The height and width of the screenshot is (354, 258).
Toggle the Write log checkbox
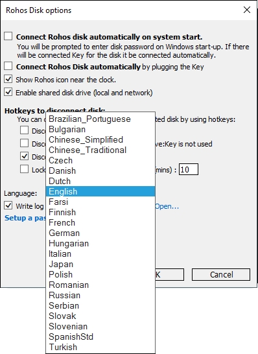[8, 206]
